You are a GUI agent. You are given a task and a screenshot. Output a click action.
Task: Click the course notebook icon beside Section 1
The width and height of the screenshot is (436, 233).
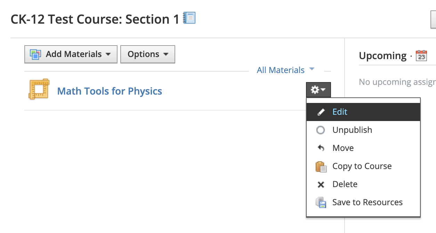189,18
